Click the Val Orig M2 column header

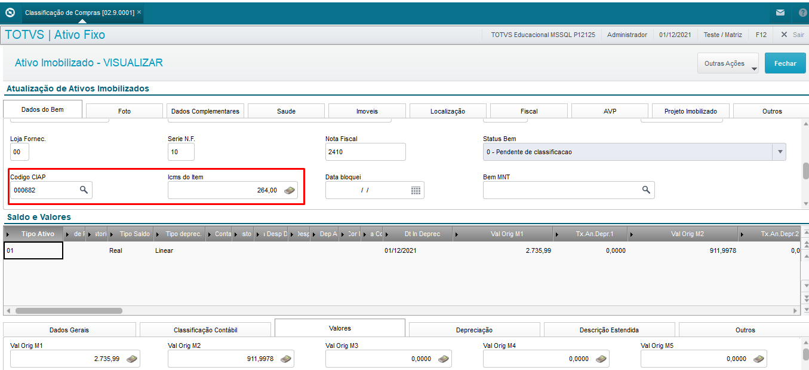click(x=683, y=234)
